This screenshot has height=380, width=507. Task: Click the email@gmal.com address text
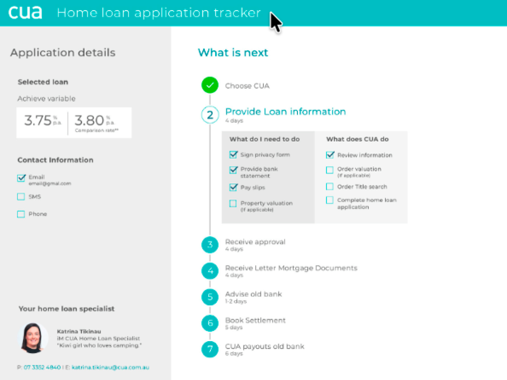click(50, 184)
